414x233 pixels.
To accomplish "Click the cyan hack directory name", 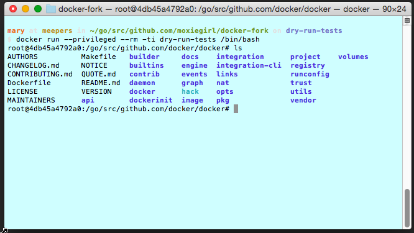I will point(190,91).
